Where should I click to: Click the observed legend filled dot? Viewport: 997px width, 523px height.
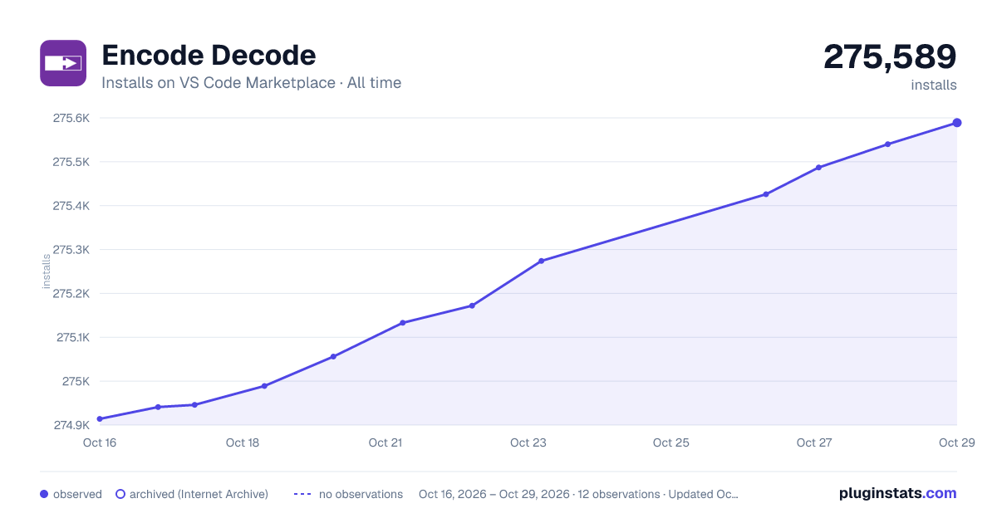click(44, 494)
